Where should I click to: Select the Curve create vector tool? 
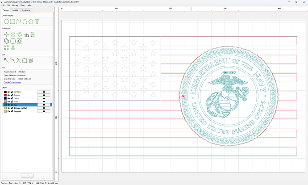click(25, 21)
